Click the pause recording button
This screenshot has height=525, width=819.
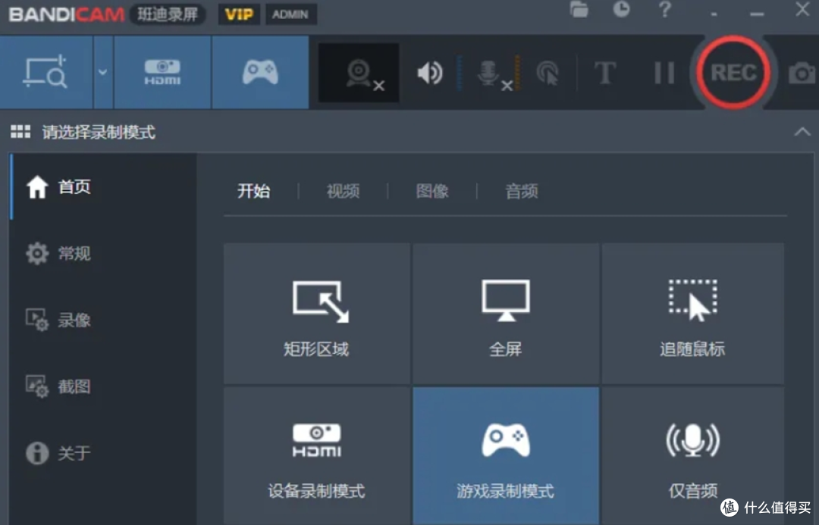664,73
